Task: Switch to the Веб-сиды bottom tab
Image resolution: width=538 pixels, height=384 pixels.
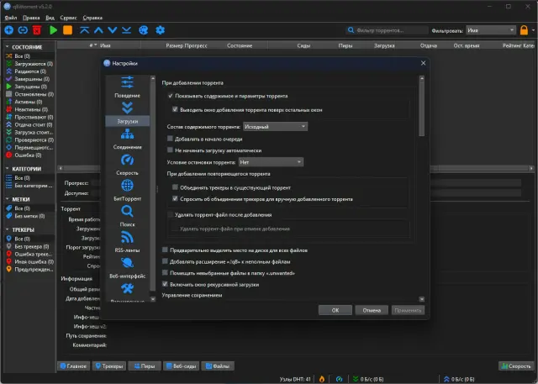Action: 182,366
